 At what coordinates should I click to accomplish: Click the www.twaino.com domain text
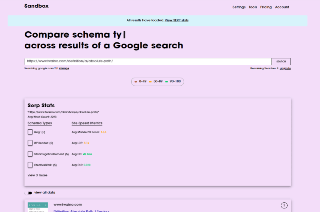[x=68, y=205]
